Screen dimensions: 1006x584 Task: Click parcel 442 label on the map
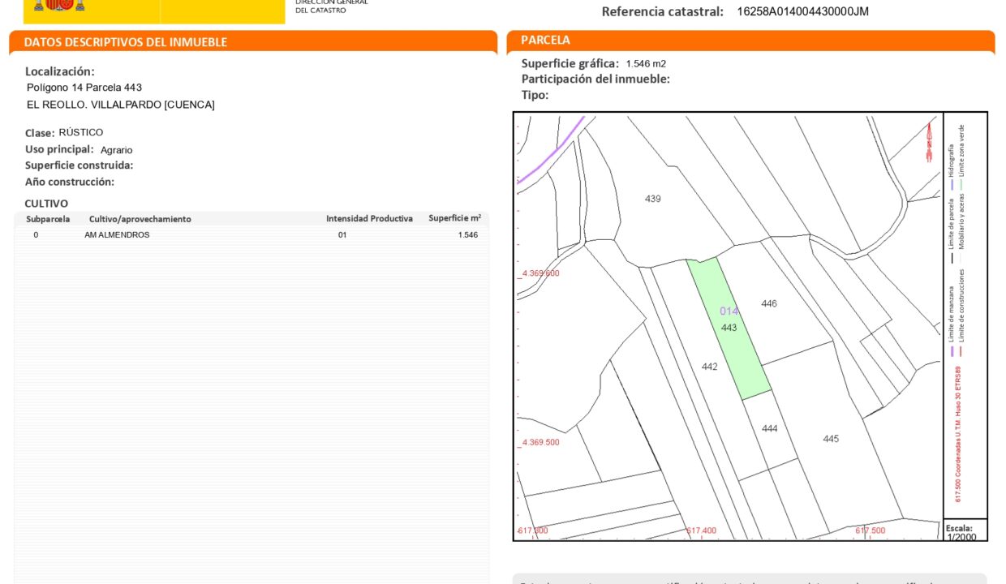tap(710, 367)
